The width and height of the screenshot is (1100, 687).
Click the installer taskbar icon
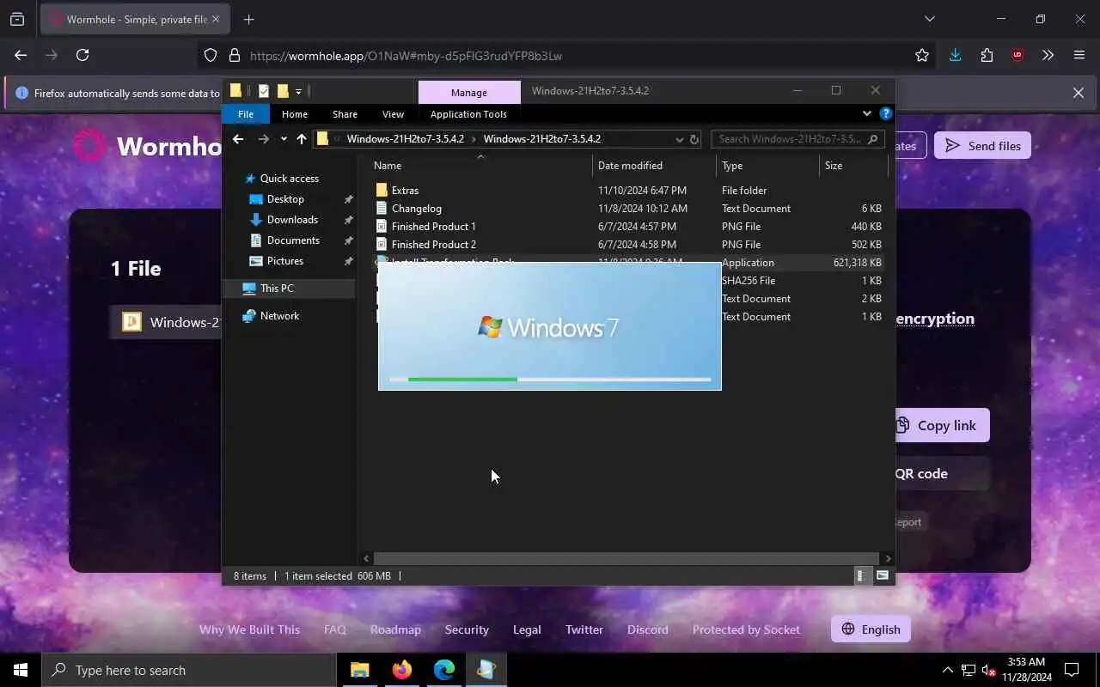(486, 670)
